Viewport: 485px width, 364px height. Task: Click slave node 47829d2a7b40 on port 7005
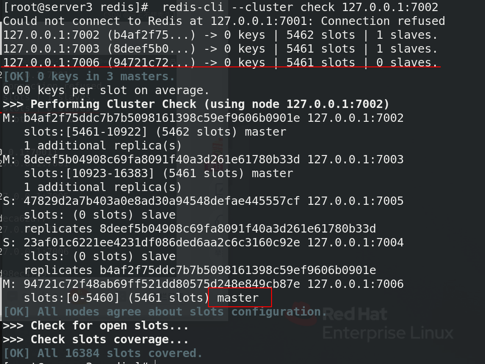[x=203, y=201]
